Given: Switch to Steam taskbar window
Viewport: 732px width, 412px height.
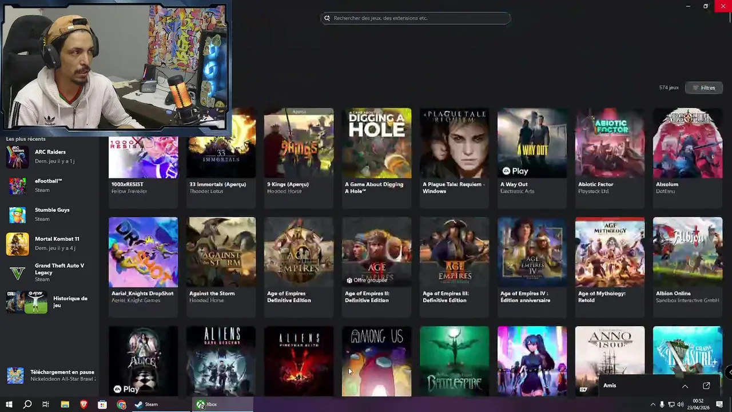Looking at the screenshot, I should (162, 404).
